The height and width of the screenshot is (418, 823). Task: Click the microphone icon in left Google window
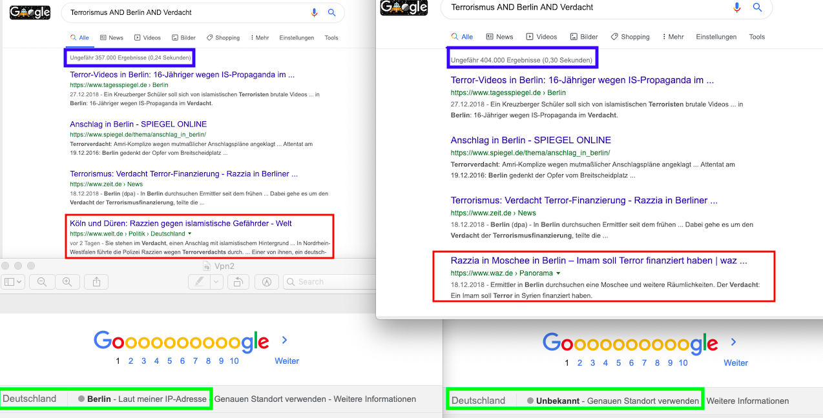315,12
